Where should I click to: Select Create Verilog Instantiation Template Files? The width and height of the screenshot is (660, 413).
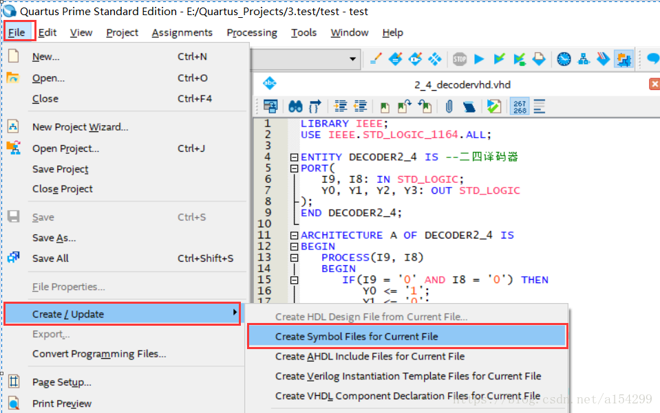(x=407, y=376)
